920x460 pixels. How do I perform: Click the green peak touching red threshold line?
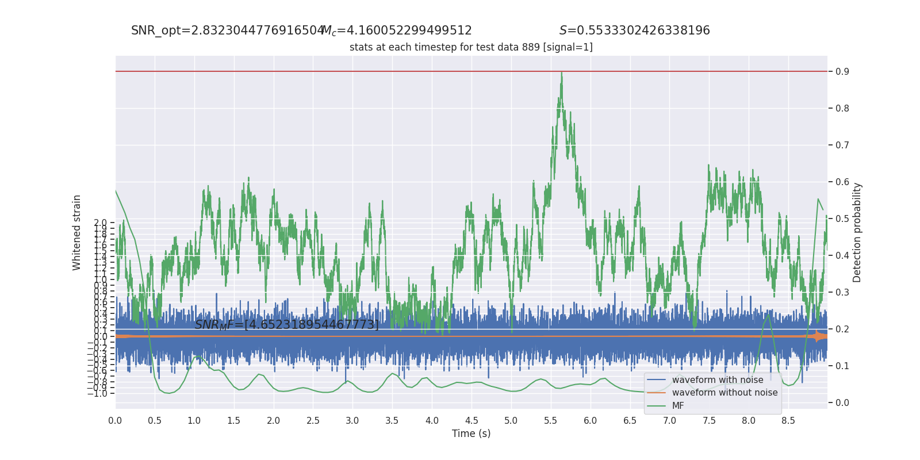(x=562, y=74)
